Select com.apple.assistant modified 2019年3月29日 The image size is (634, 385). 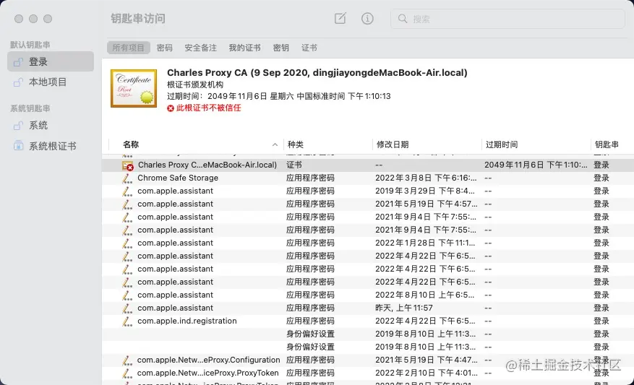(367, 191)
